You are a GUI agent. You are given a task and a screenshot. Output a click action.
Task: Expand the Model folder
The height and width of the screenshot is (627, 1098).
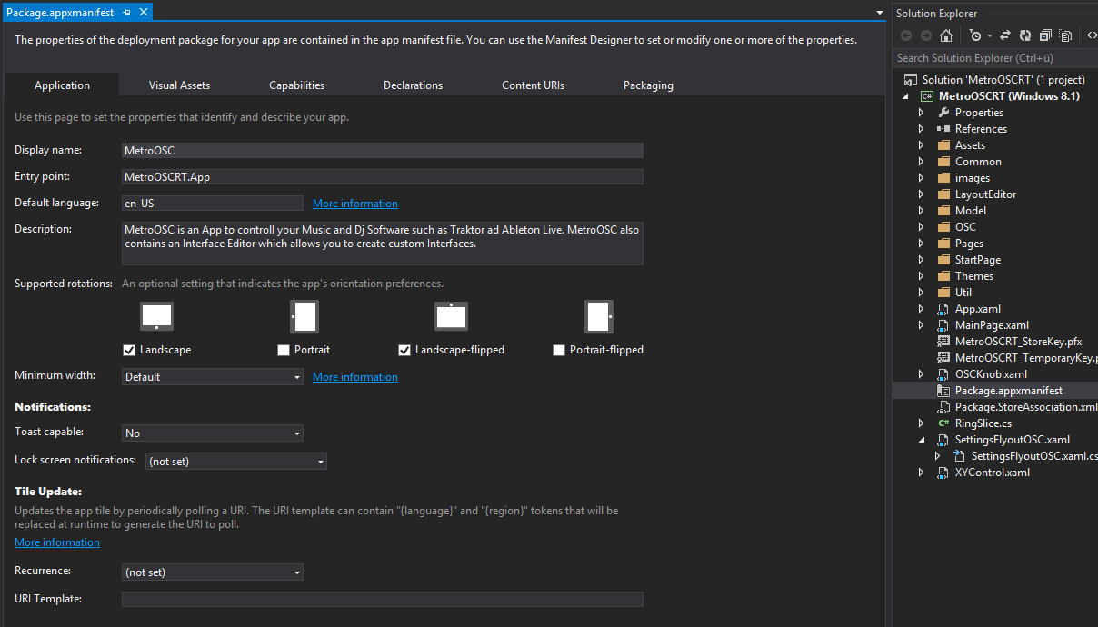coord(921,211)
